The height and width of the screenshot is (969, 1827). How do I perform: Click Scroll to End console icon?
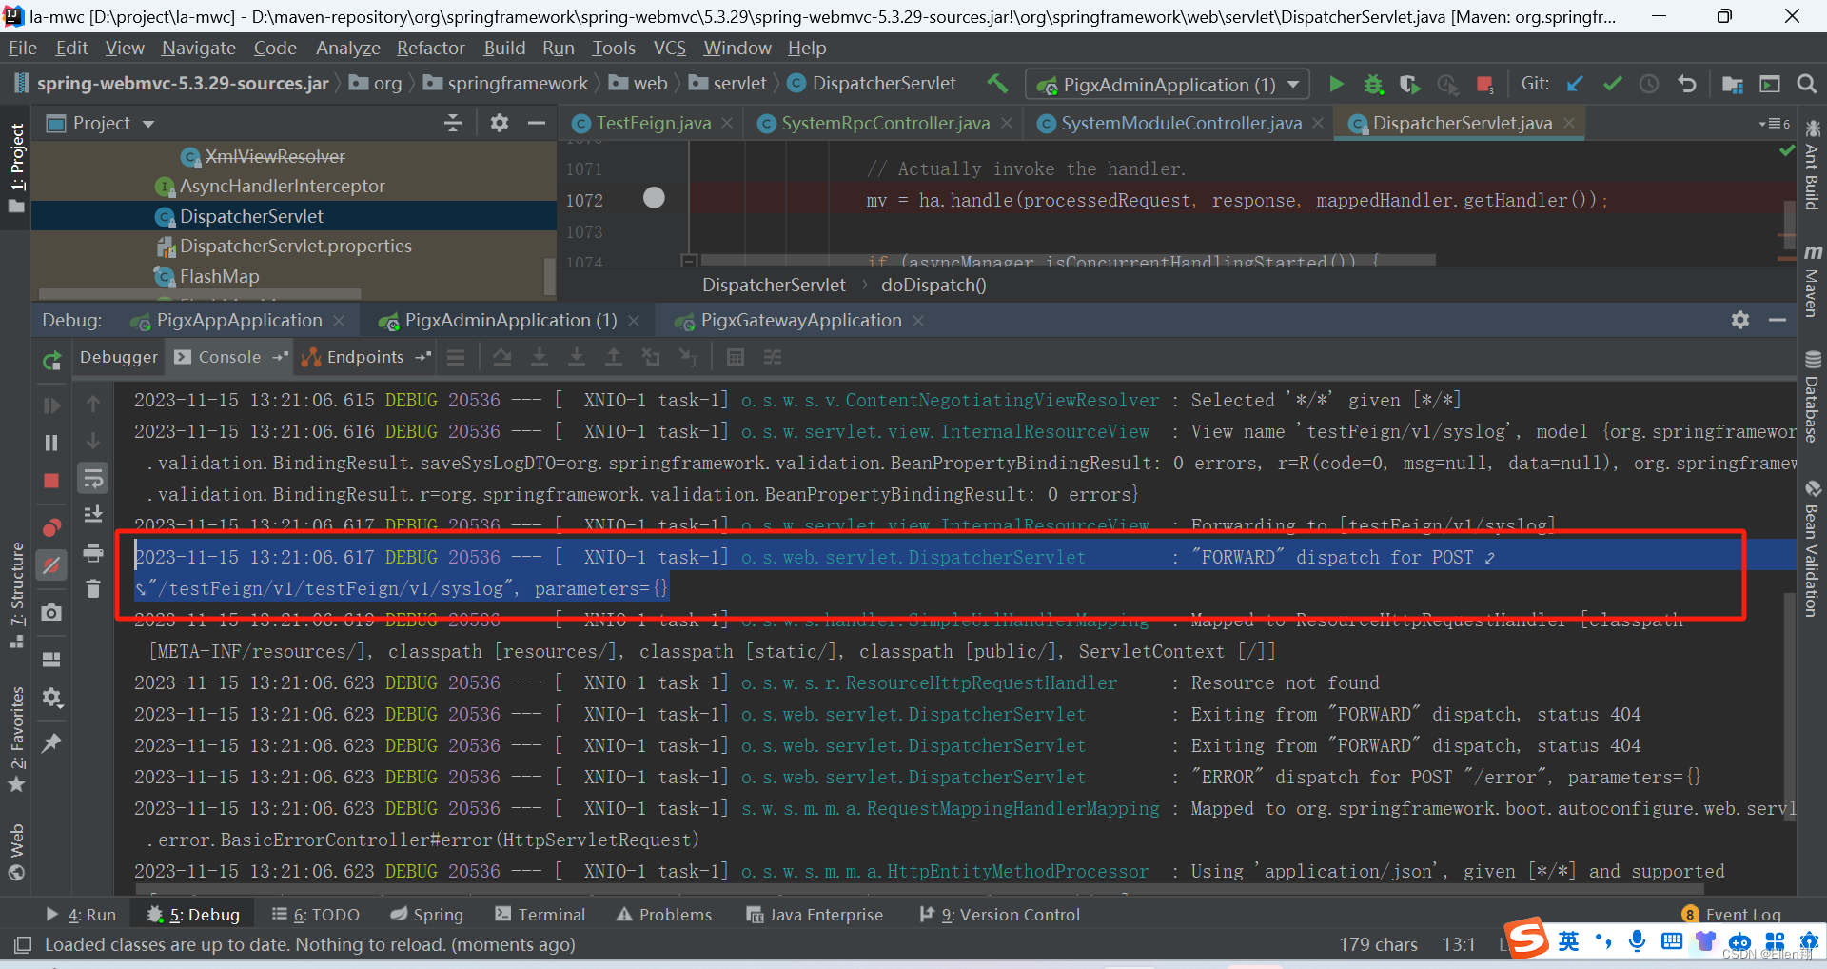[x=92, y=515]
